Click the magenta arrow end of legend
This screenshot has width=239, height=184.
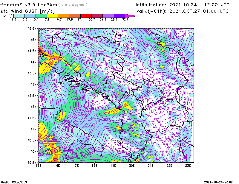(131, 16)
